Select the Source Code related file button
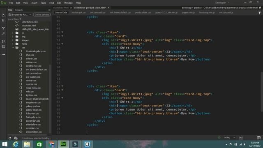 61,13
